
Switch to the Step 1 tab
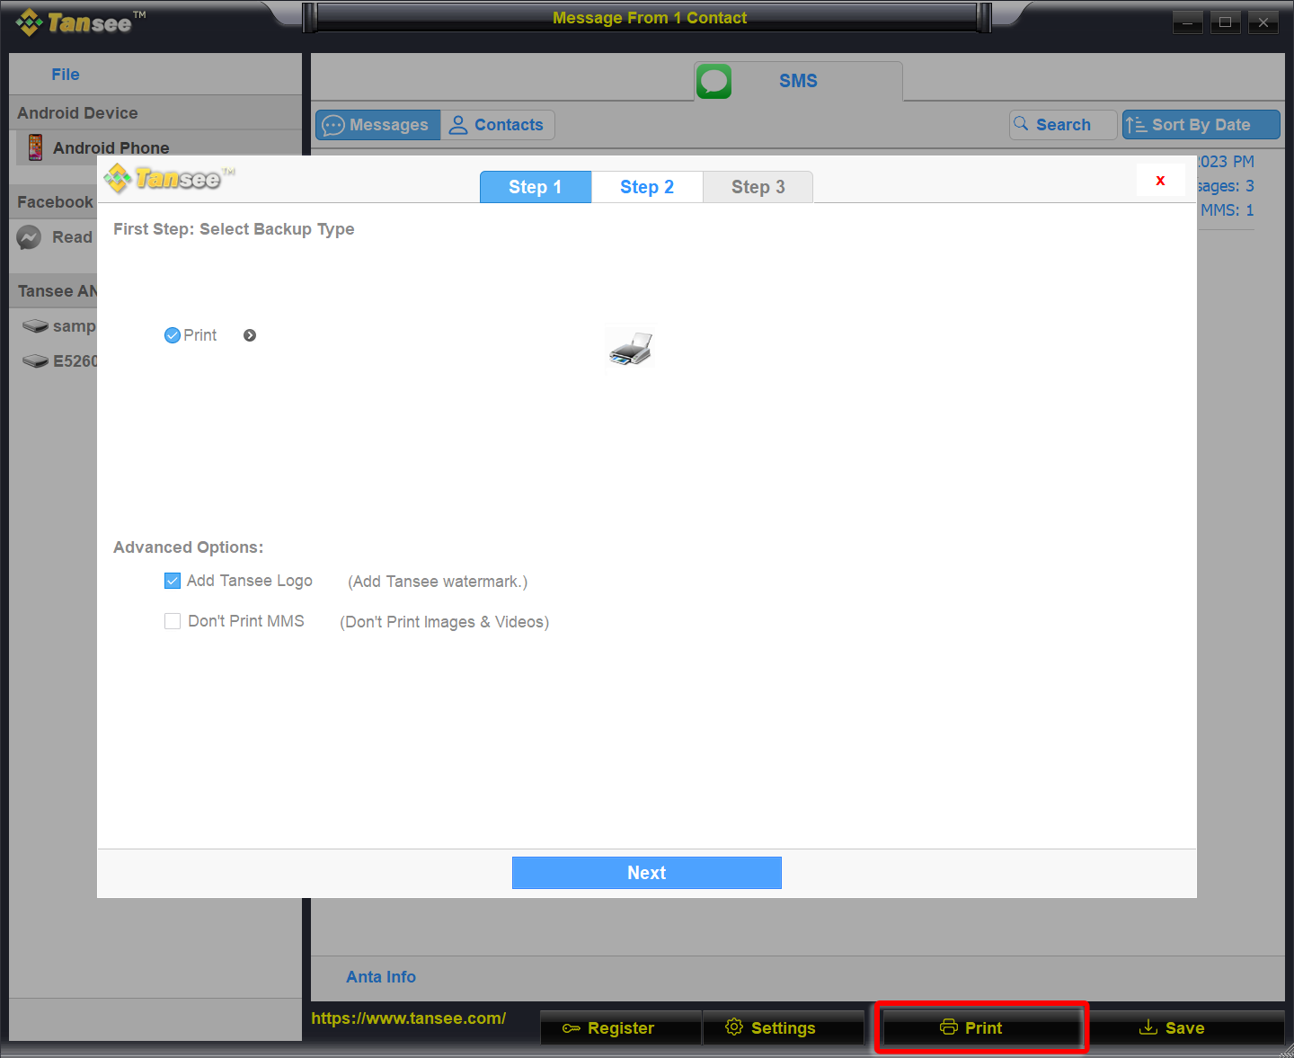click(x=536, y=187)
